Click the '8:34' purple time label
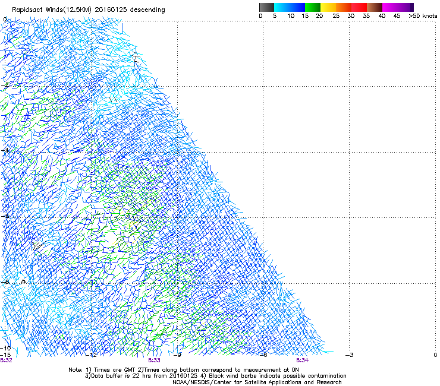This screenshot has width=440, height=386. point(302,360)
